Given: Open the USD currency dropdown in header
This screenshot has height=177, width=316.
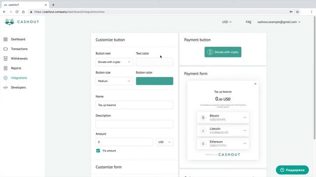Looking at the screenshot, I should 227,22.
